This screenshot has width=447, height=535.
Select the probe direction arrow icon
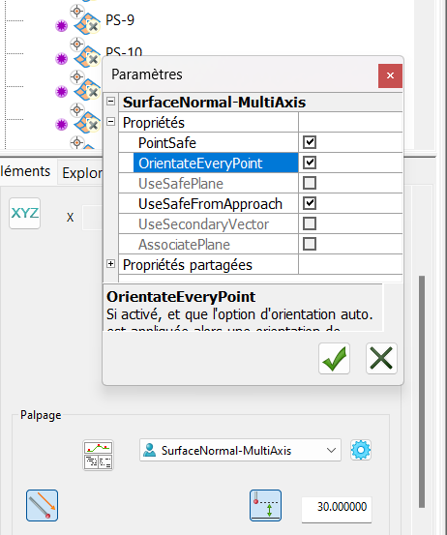click(x=42, y=505)
